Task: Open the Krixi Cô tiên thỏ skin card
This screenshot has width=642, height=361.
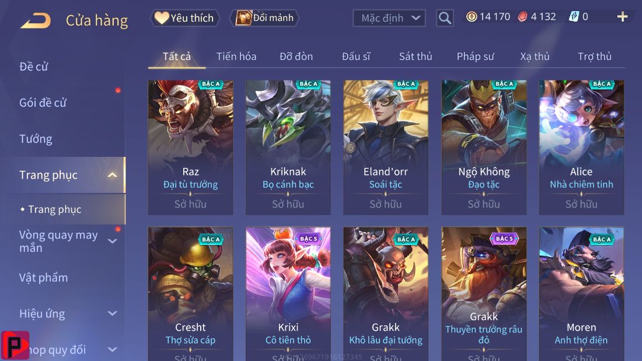Action: [x=288, y=294]
